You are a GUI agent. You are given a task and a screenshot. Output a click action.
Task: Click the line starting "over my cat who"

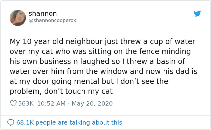click(x=100, y=51)
